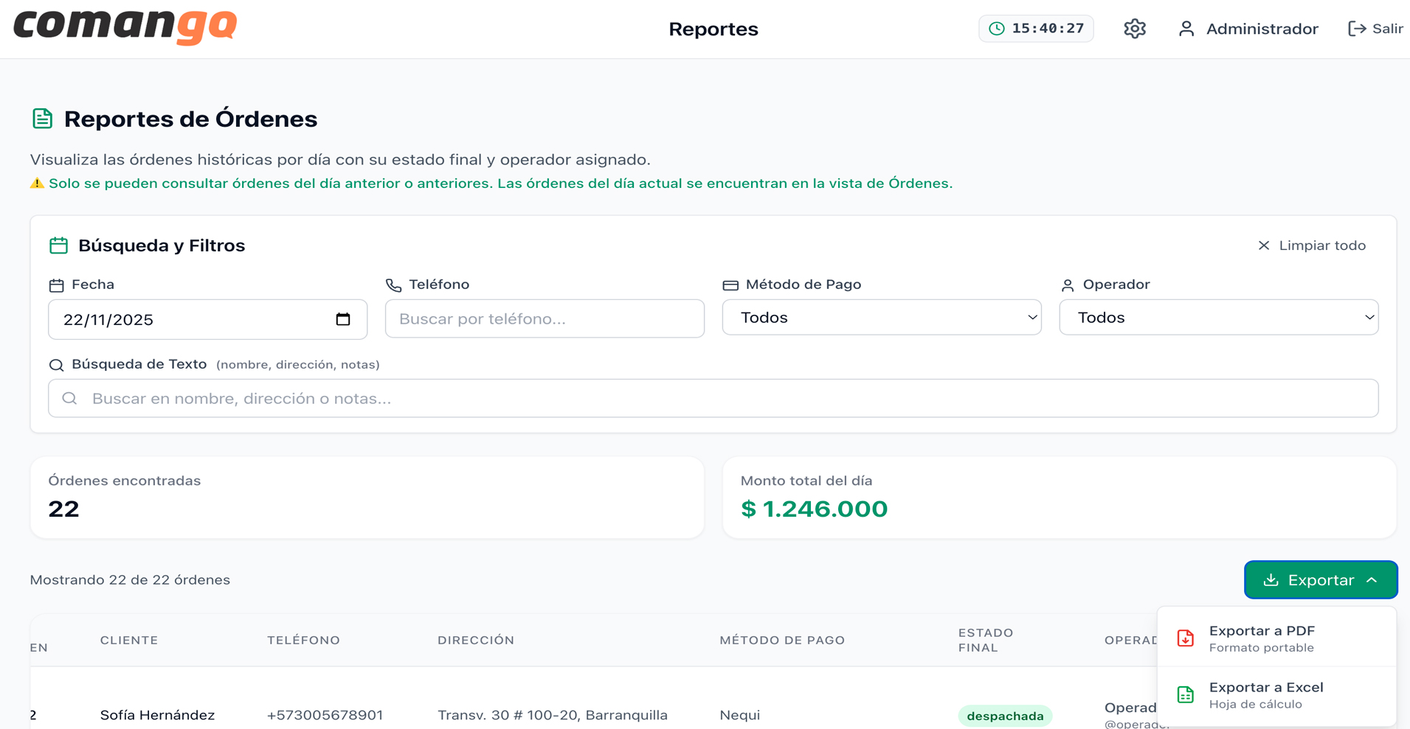The image size is (1410, 729).
Task: Open settings via the gear icon
Action: pyautogui.click(x=1134, y=29)
